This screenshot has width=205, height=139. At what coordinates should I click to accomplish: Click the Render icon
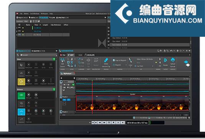[x=166, y=61]
